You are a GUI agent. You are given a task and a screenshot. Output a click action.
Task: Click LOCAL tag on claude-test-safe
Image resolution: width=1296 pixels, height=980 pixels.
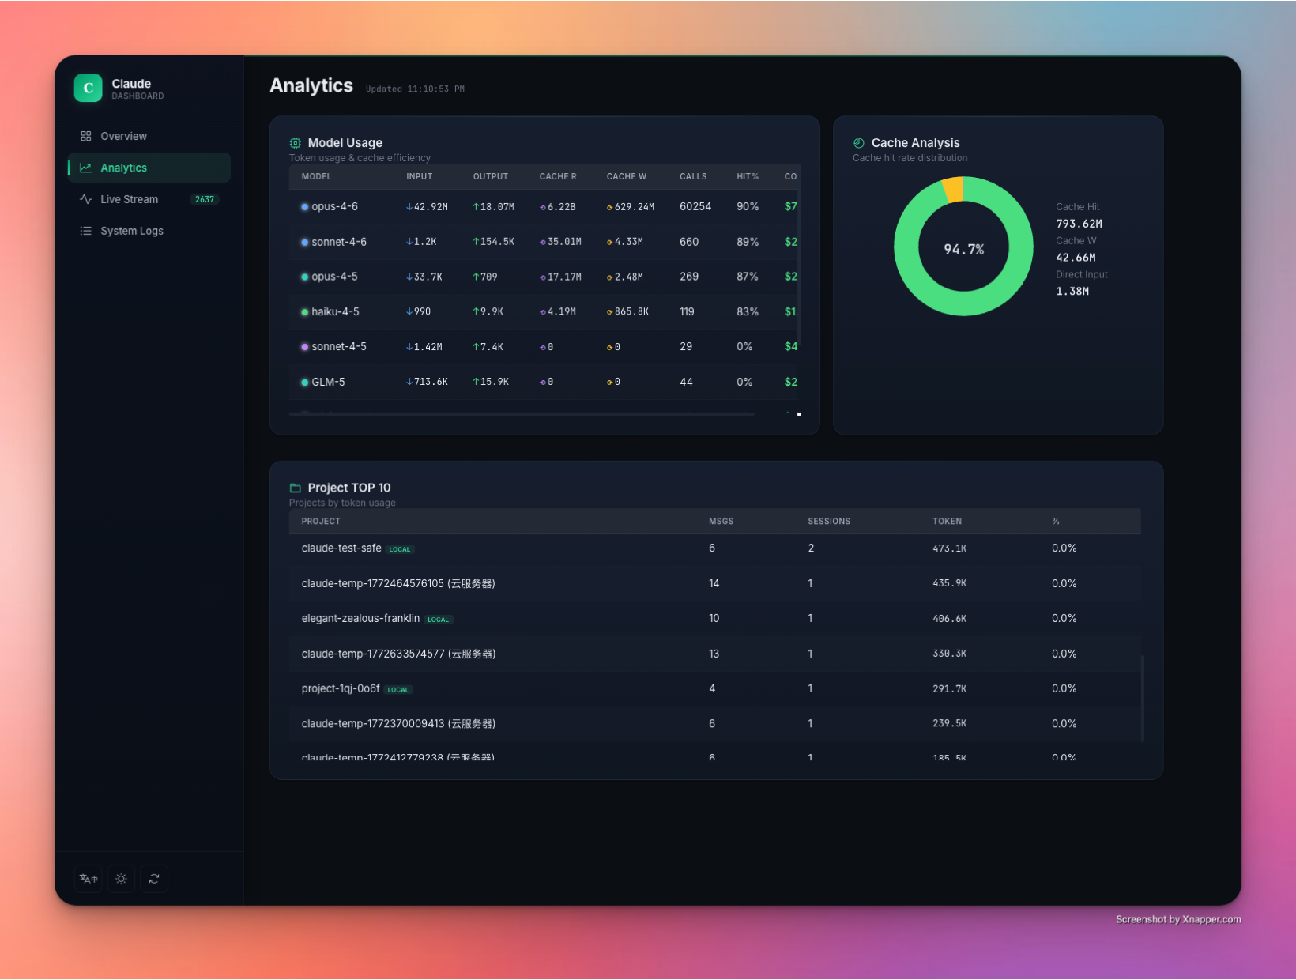click(x=400, y=549)
